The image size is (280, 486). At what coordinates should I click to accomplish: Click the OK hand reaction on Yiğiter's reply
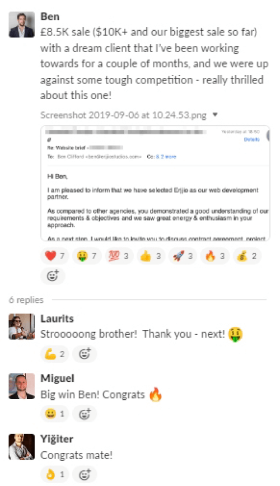click(x=55, y=474)
